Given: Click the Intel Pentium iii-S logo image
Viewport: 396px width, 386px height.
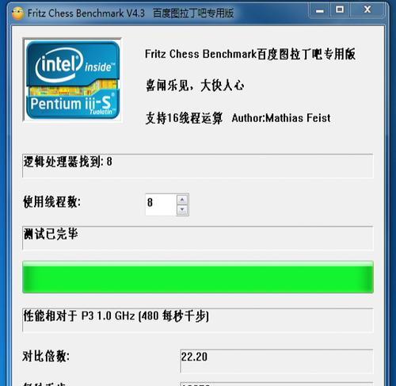Looking at the screenshot, I should point(72,80).
